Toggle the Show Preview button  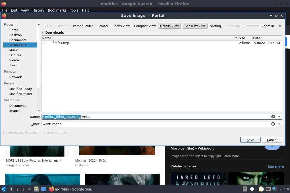[195, 26]
